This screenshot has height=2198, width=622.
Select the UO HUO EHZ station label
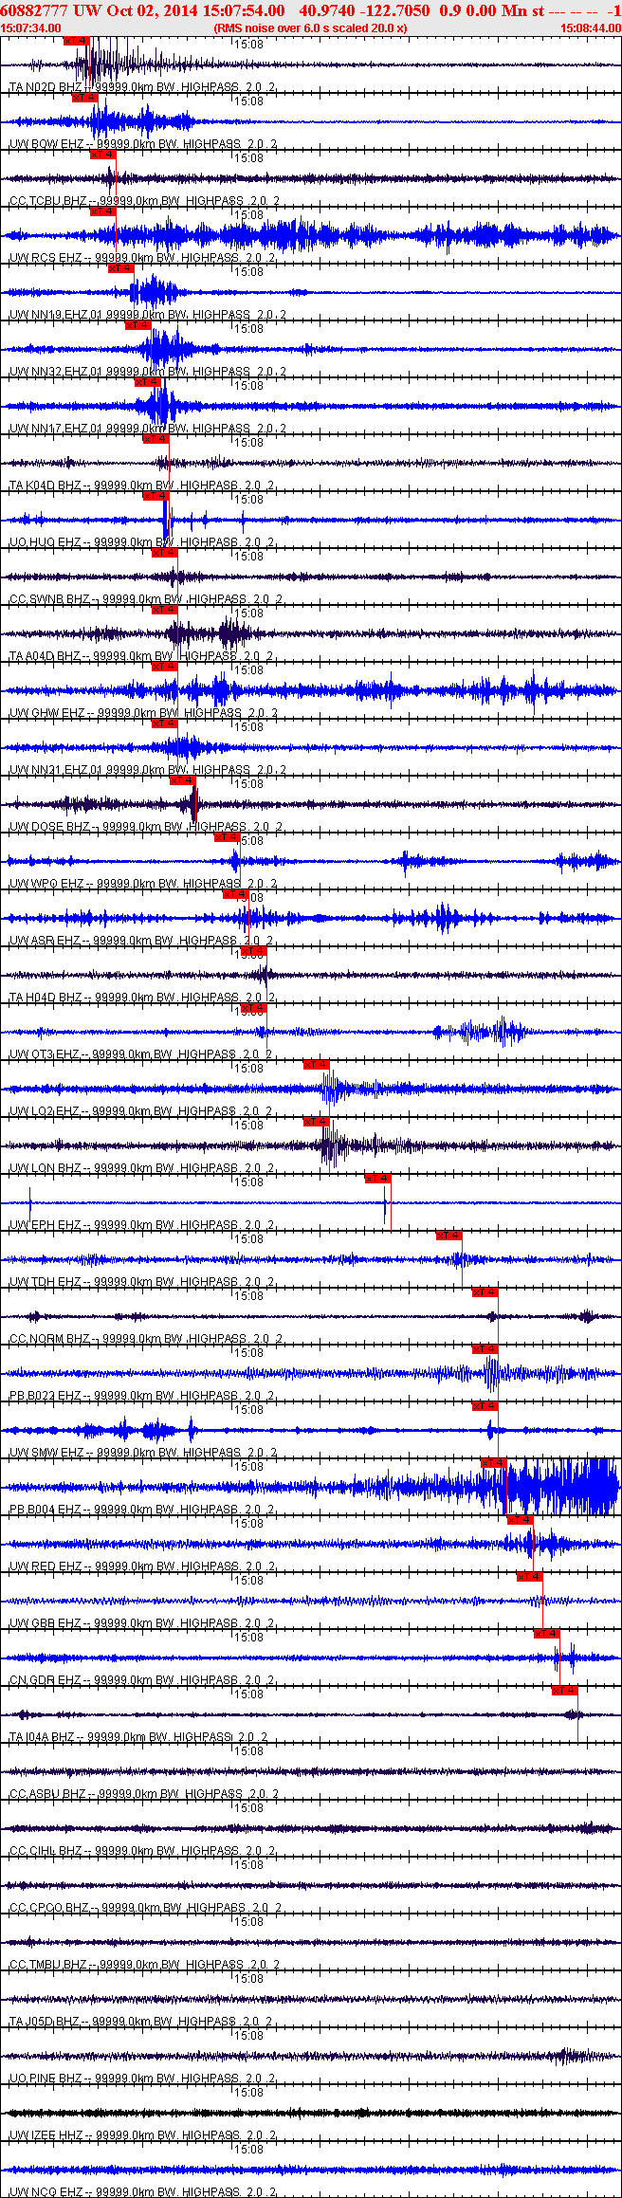pyautogui.click(x=142, y=542)
